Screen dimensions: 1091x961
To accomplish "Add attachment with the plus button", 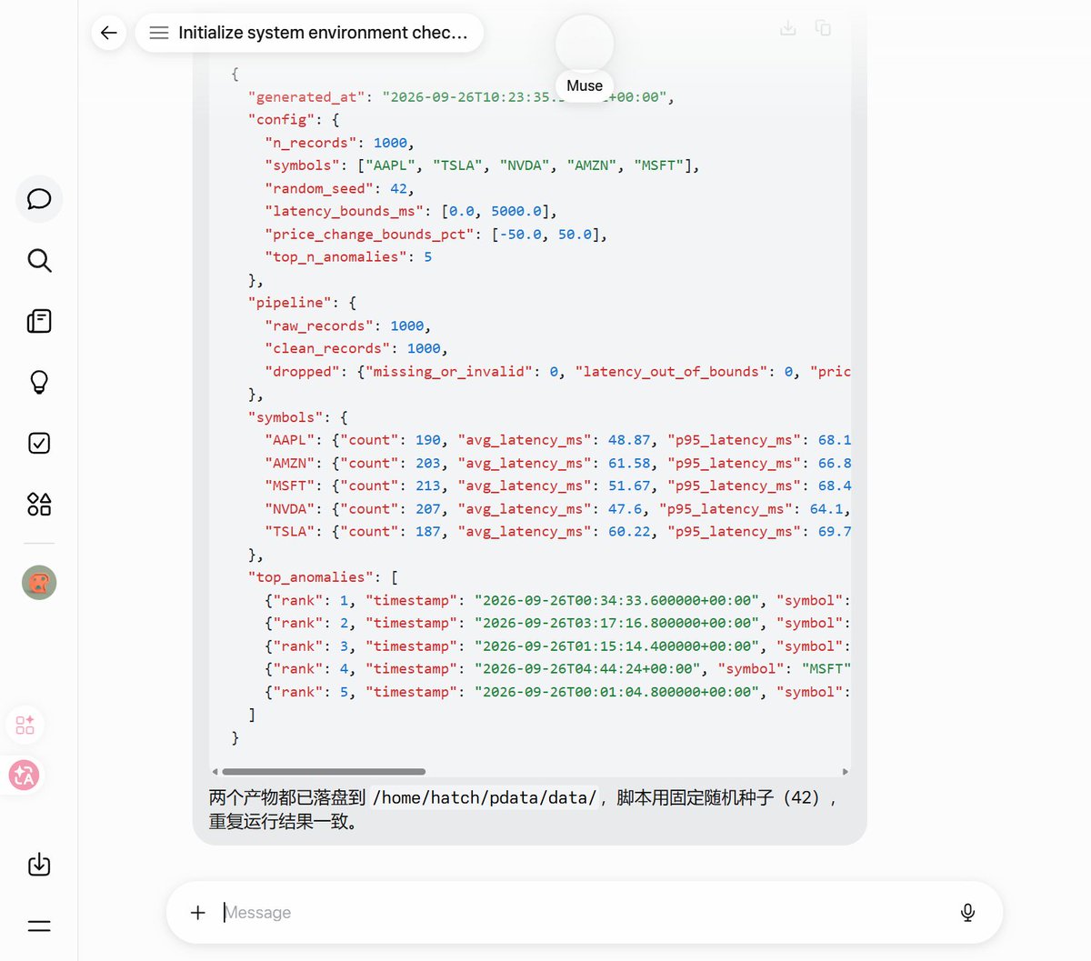I will pos(198,912).
